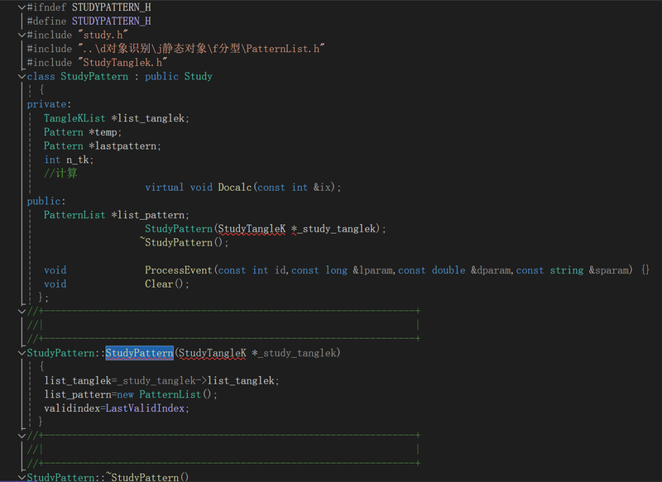Click the virtual keyword before Docalc

164,187
